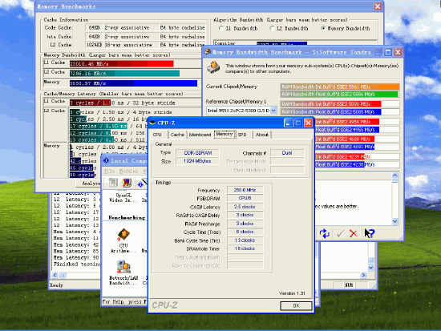Click the blue refresh arrows icon in Sandra window
Image resolution: width=441 pixels, height=331 pixels.
(324, 233)
